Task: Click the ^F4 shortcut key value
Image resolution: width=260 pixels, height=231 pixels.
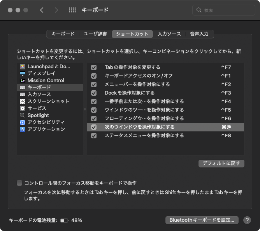Action: [226, 102]
